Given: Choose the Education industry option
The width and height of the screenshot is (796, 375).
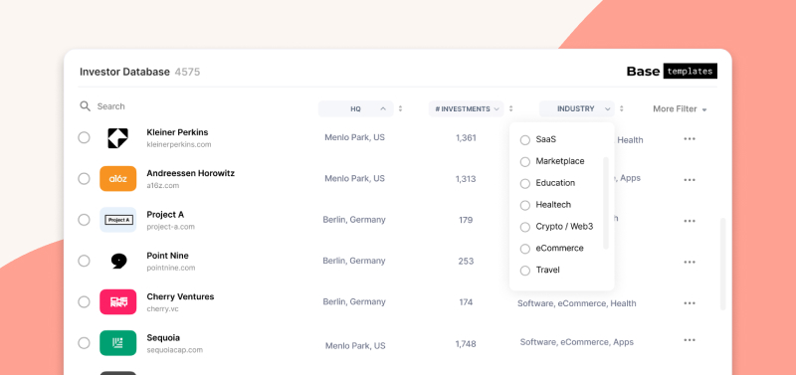Looking at the screenshot, I should tap(548, 183).
